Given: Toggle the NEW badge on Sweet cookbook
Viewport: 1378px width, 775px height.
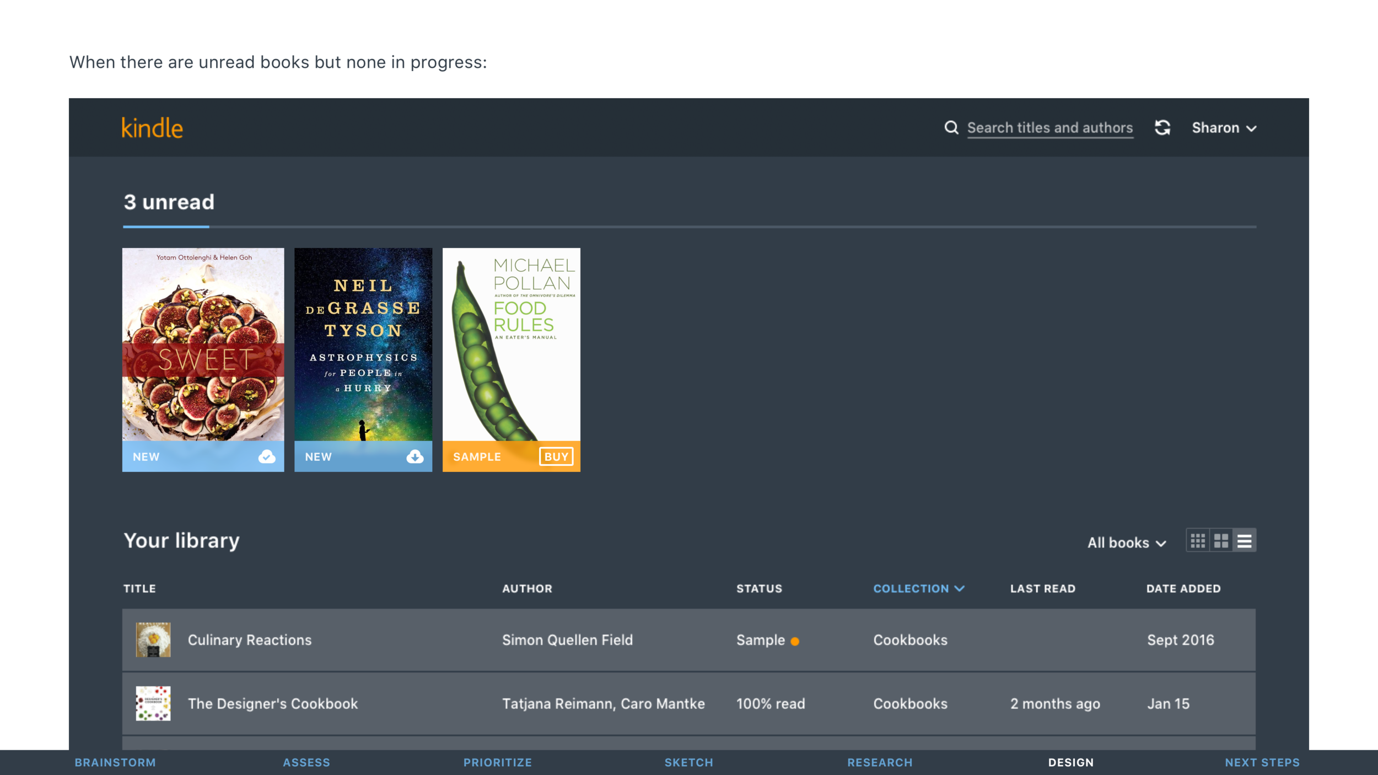Looking at the screenshot, I should coord(146,456).
